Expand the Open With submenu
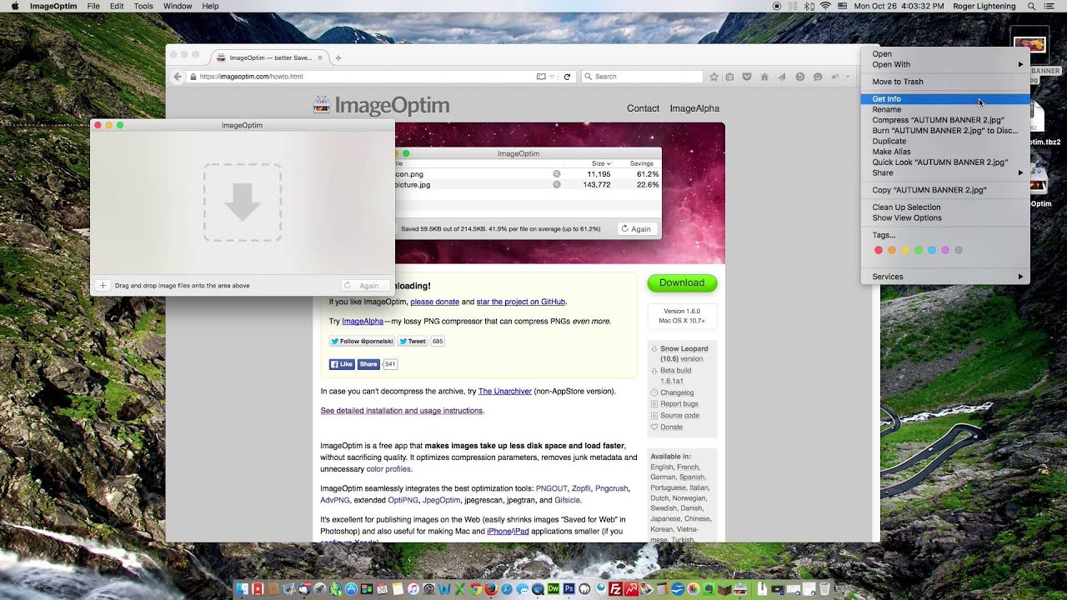 (x=945, y=64)
